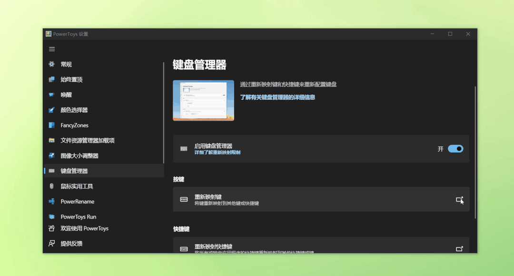Select the 图像大小调整器 icon
Screen dimensions: 514x276
(51, 155)
